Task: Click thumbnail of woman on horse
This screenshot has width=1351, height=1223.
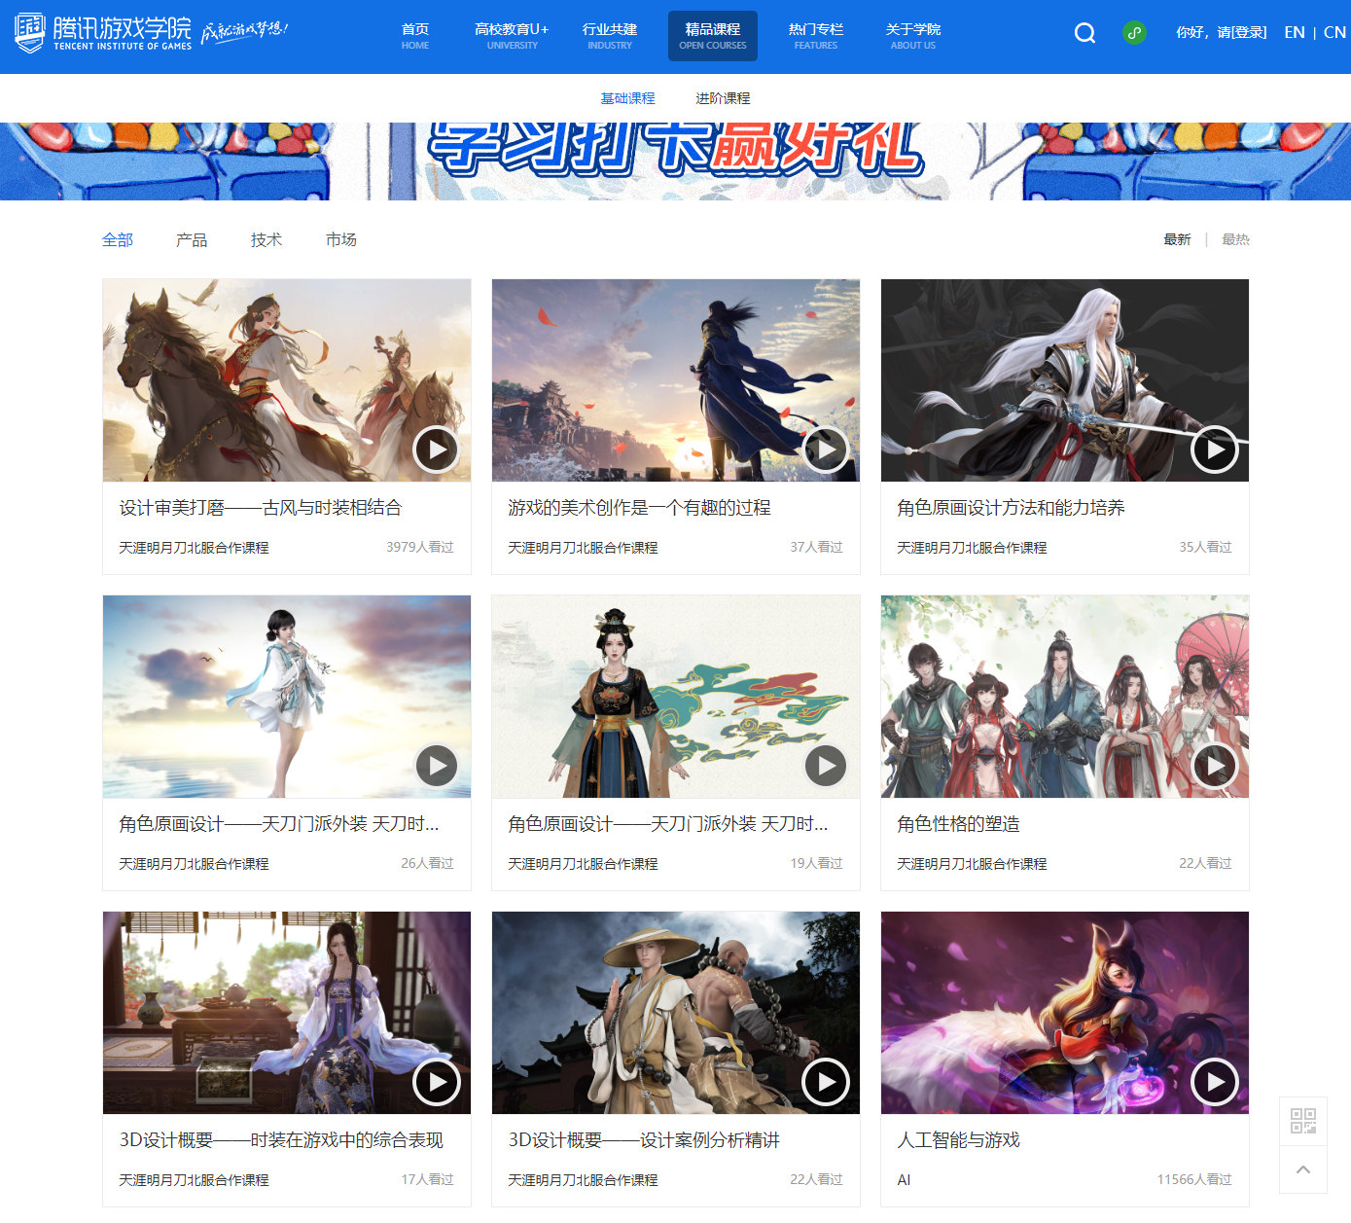Action: pos(287,380)
